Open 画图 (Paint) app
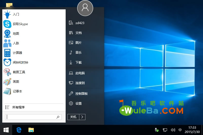203x135 pixels. (x=16, y=82)
